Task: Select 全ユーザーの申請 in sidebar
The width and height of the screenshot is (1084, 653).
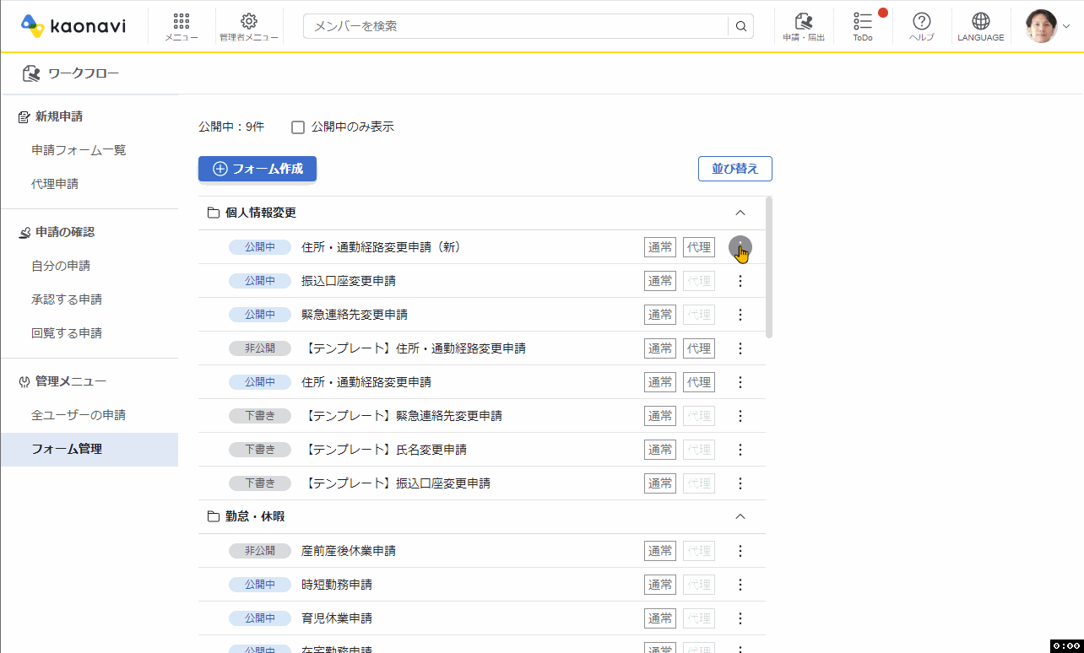Action: (79, 415)
